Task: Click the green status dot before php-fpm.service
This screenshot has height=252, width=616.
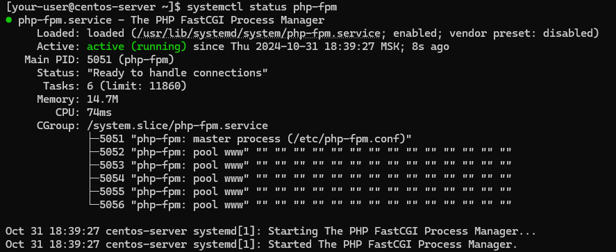Action: coord(8,20)
